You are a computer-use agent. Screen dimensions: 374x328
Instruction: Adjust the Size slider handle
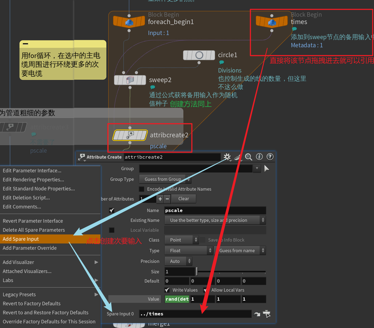tap(197, 272)
